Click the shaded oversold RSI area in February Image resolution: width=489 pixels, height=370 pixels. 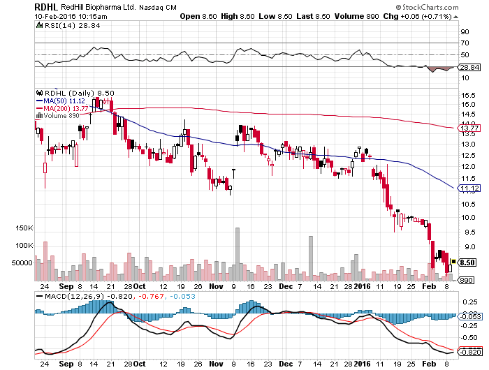click(x=438, y=69)
